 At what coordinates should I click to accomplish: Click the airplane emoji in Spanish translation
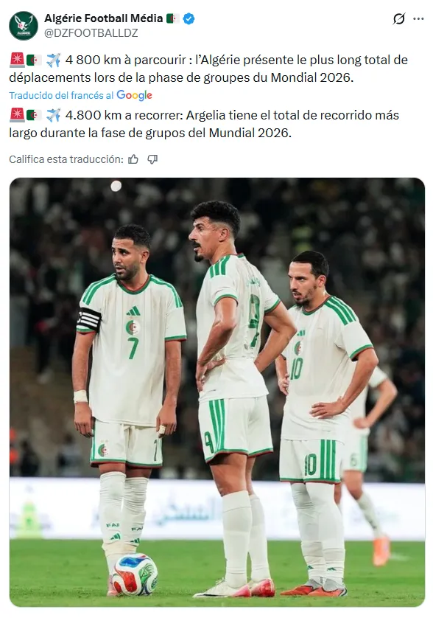(53, 116)
